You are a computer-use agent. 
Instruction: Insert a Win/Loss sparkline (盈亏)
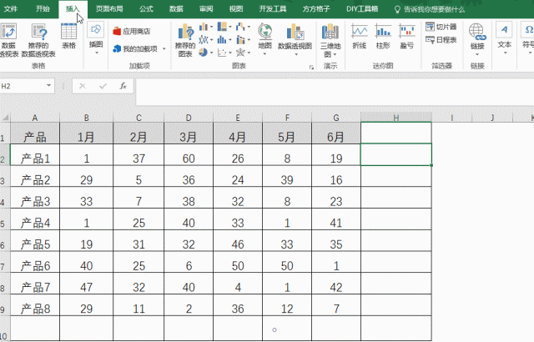[407, 37]
